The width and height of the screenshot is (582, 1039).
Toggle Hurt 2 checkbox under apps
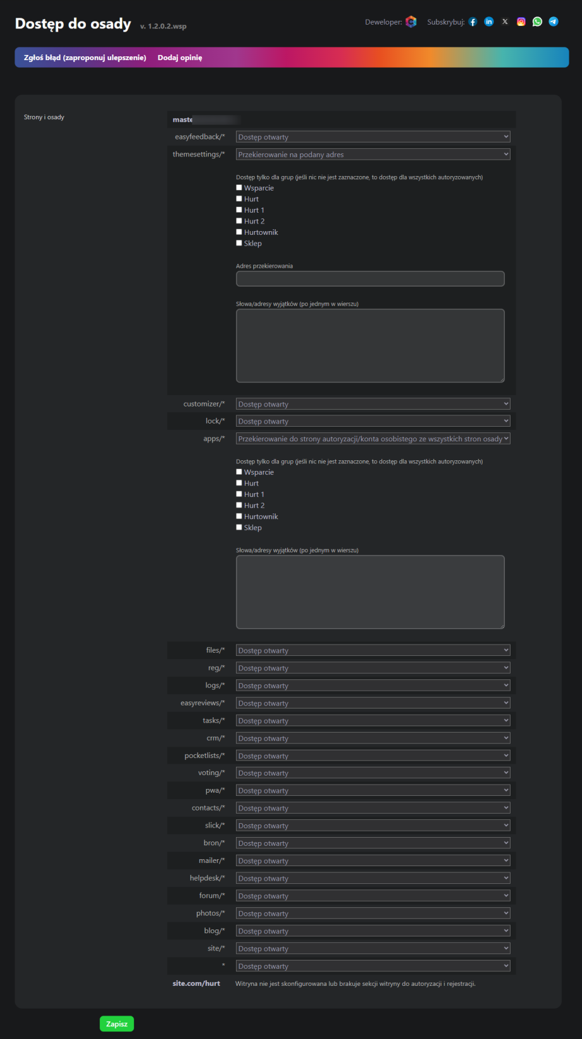point(239,505)
